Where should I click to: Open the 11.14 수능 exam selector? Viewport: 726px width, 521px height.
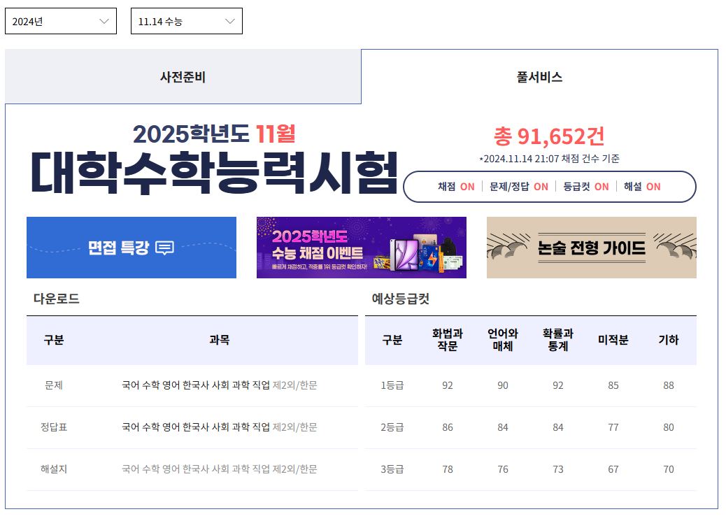pos(185,20)
